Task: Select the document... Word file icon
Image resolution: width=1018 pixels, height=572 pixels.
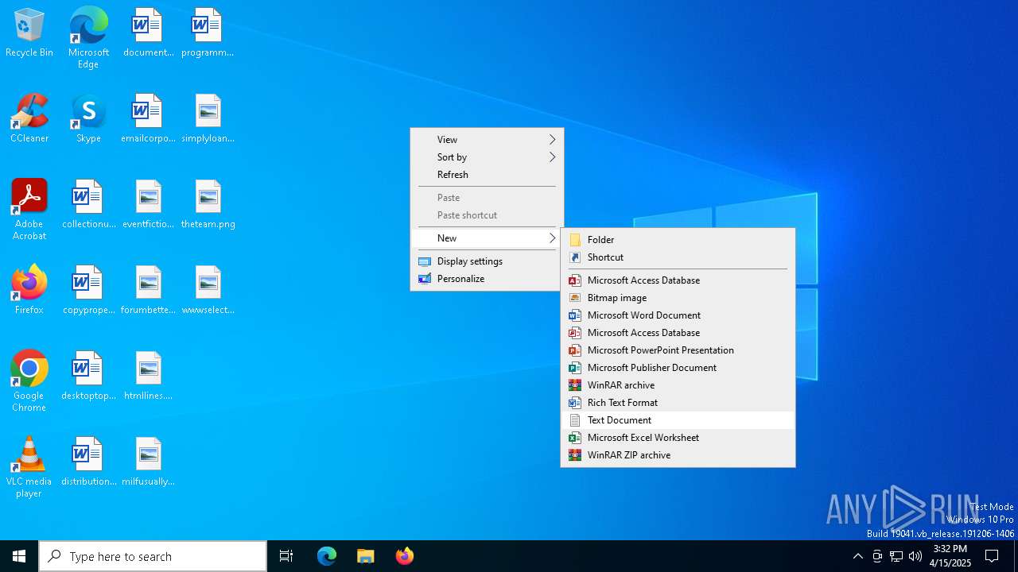Action: coord(148,33)
